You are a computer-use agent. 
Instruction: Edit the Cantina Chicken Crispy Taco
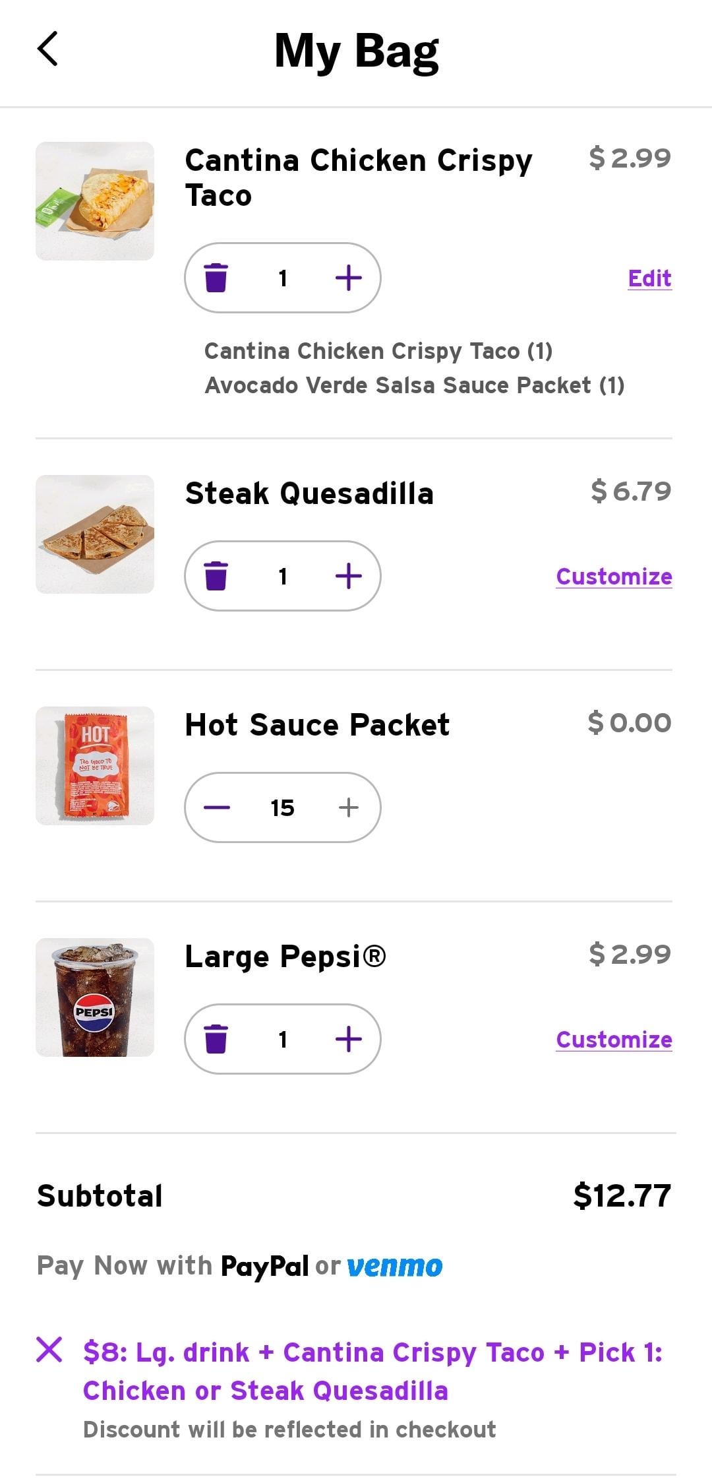[649, 278]
